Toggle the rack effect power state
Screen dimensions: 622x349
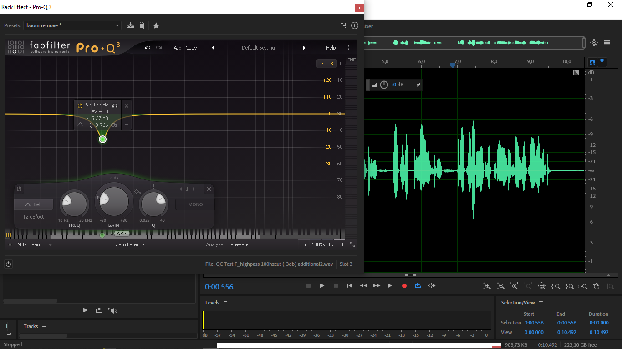pos(8,264)
